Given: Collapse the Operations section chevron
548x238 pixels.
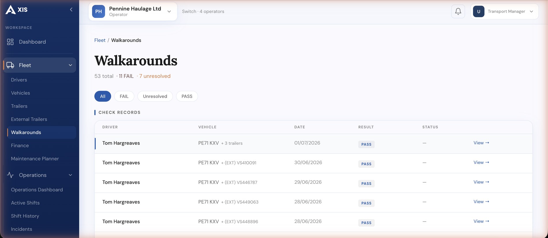Looking at the screenshot, I should click(x=70, y=175).
